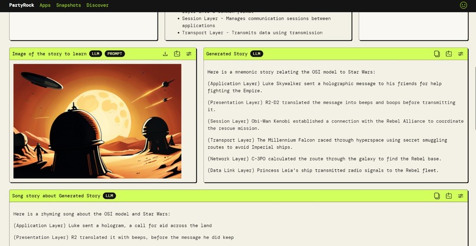Screen dimensions: 476x246
Task: Edit settings of Image of the story widget
Action: click(189, 54)
